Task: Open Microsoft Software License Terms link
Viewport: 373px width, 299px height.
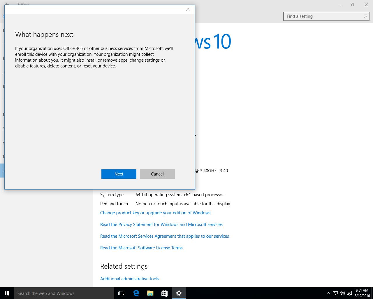Action: point(141,248)
